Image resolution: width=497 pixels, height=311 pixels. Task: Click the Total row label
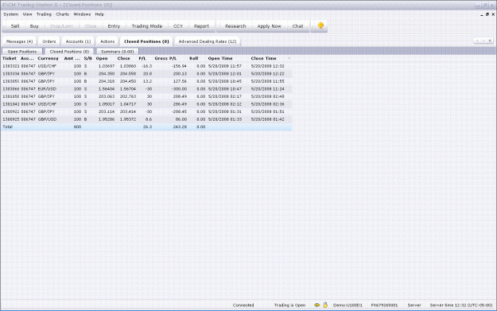click(x=8, y=126)
